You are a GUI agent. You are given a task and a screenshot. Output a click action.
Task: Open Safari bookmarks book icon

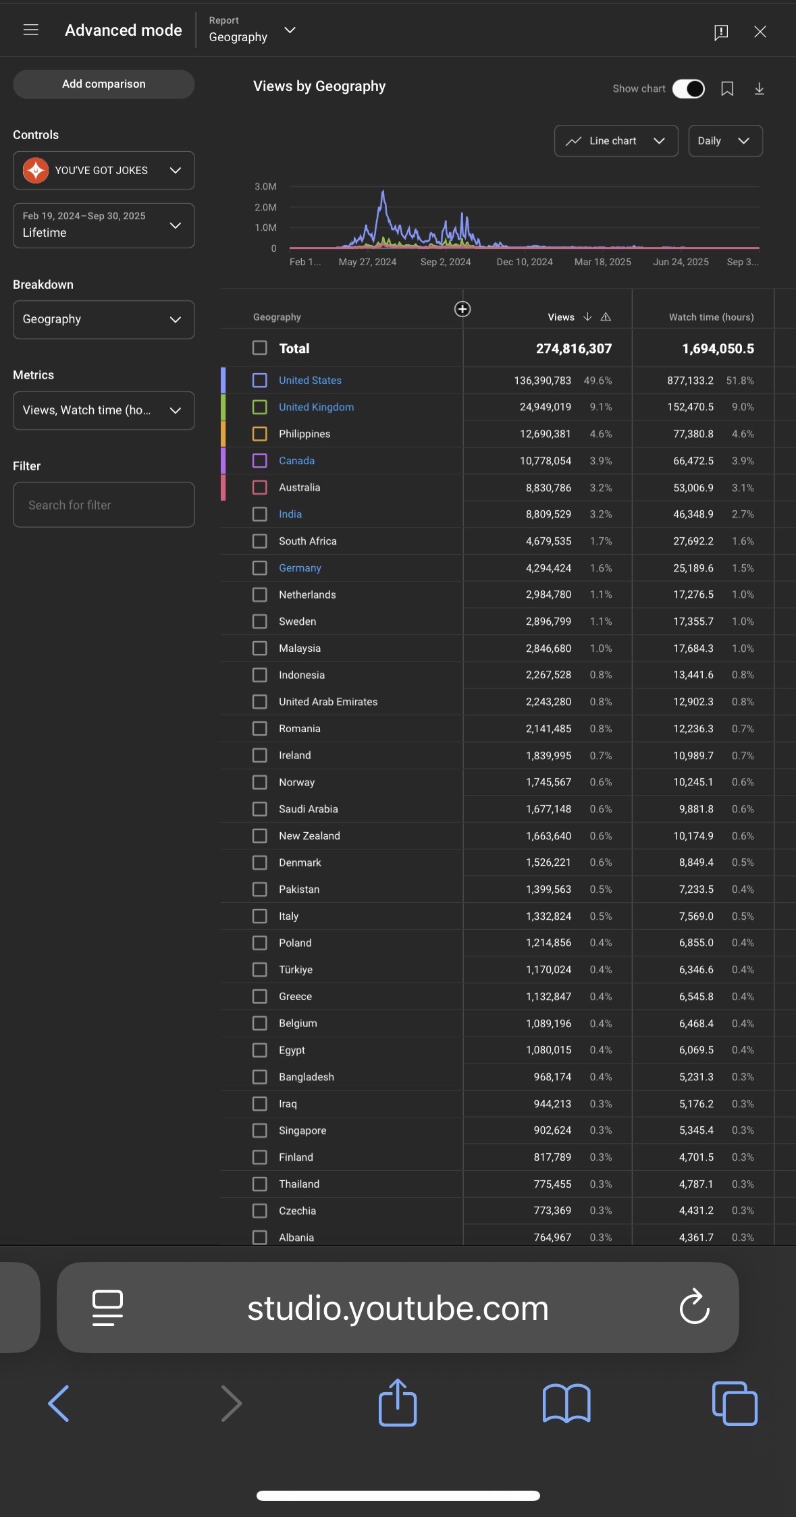566,1404
